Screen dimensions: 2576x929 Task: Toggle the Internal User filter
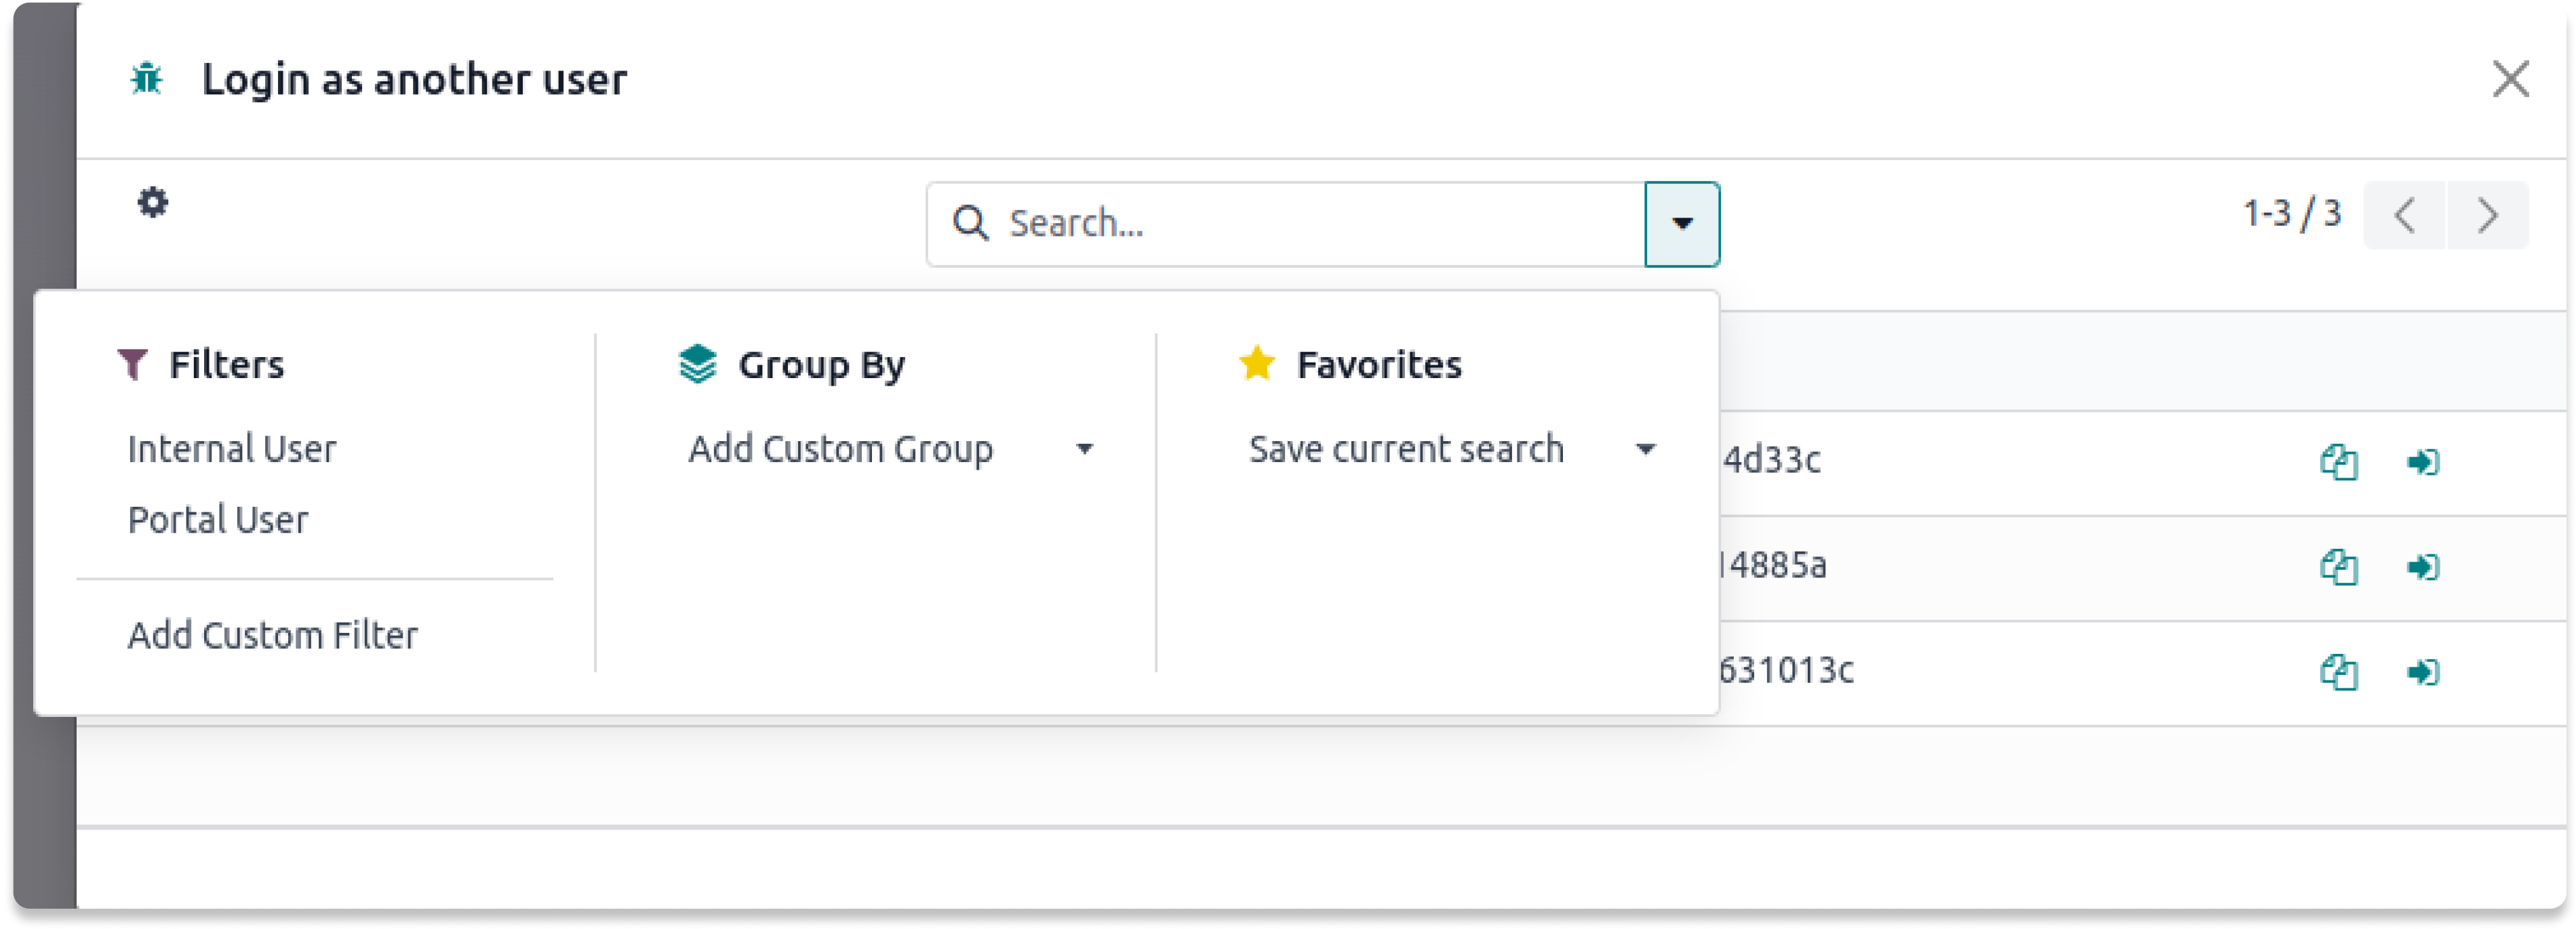click(232, 449)
